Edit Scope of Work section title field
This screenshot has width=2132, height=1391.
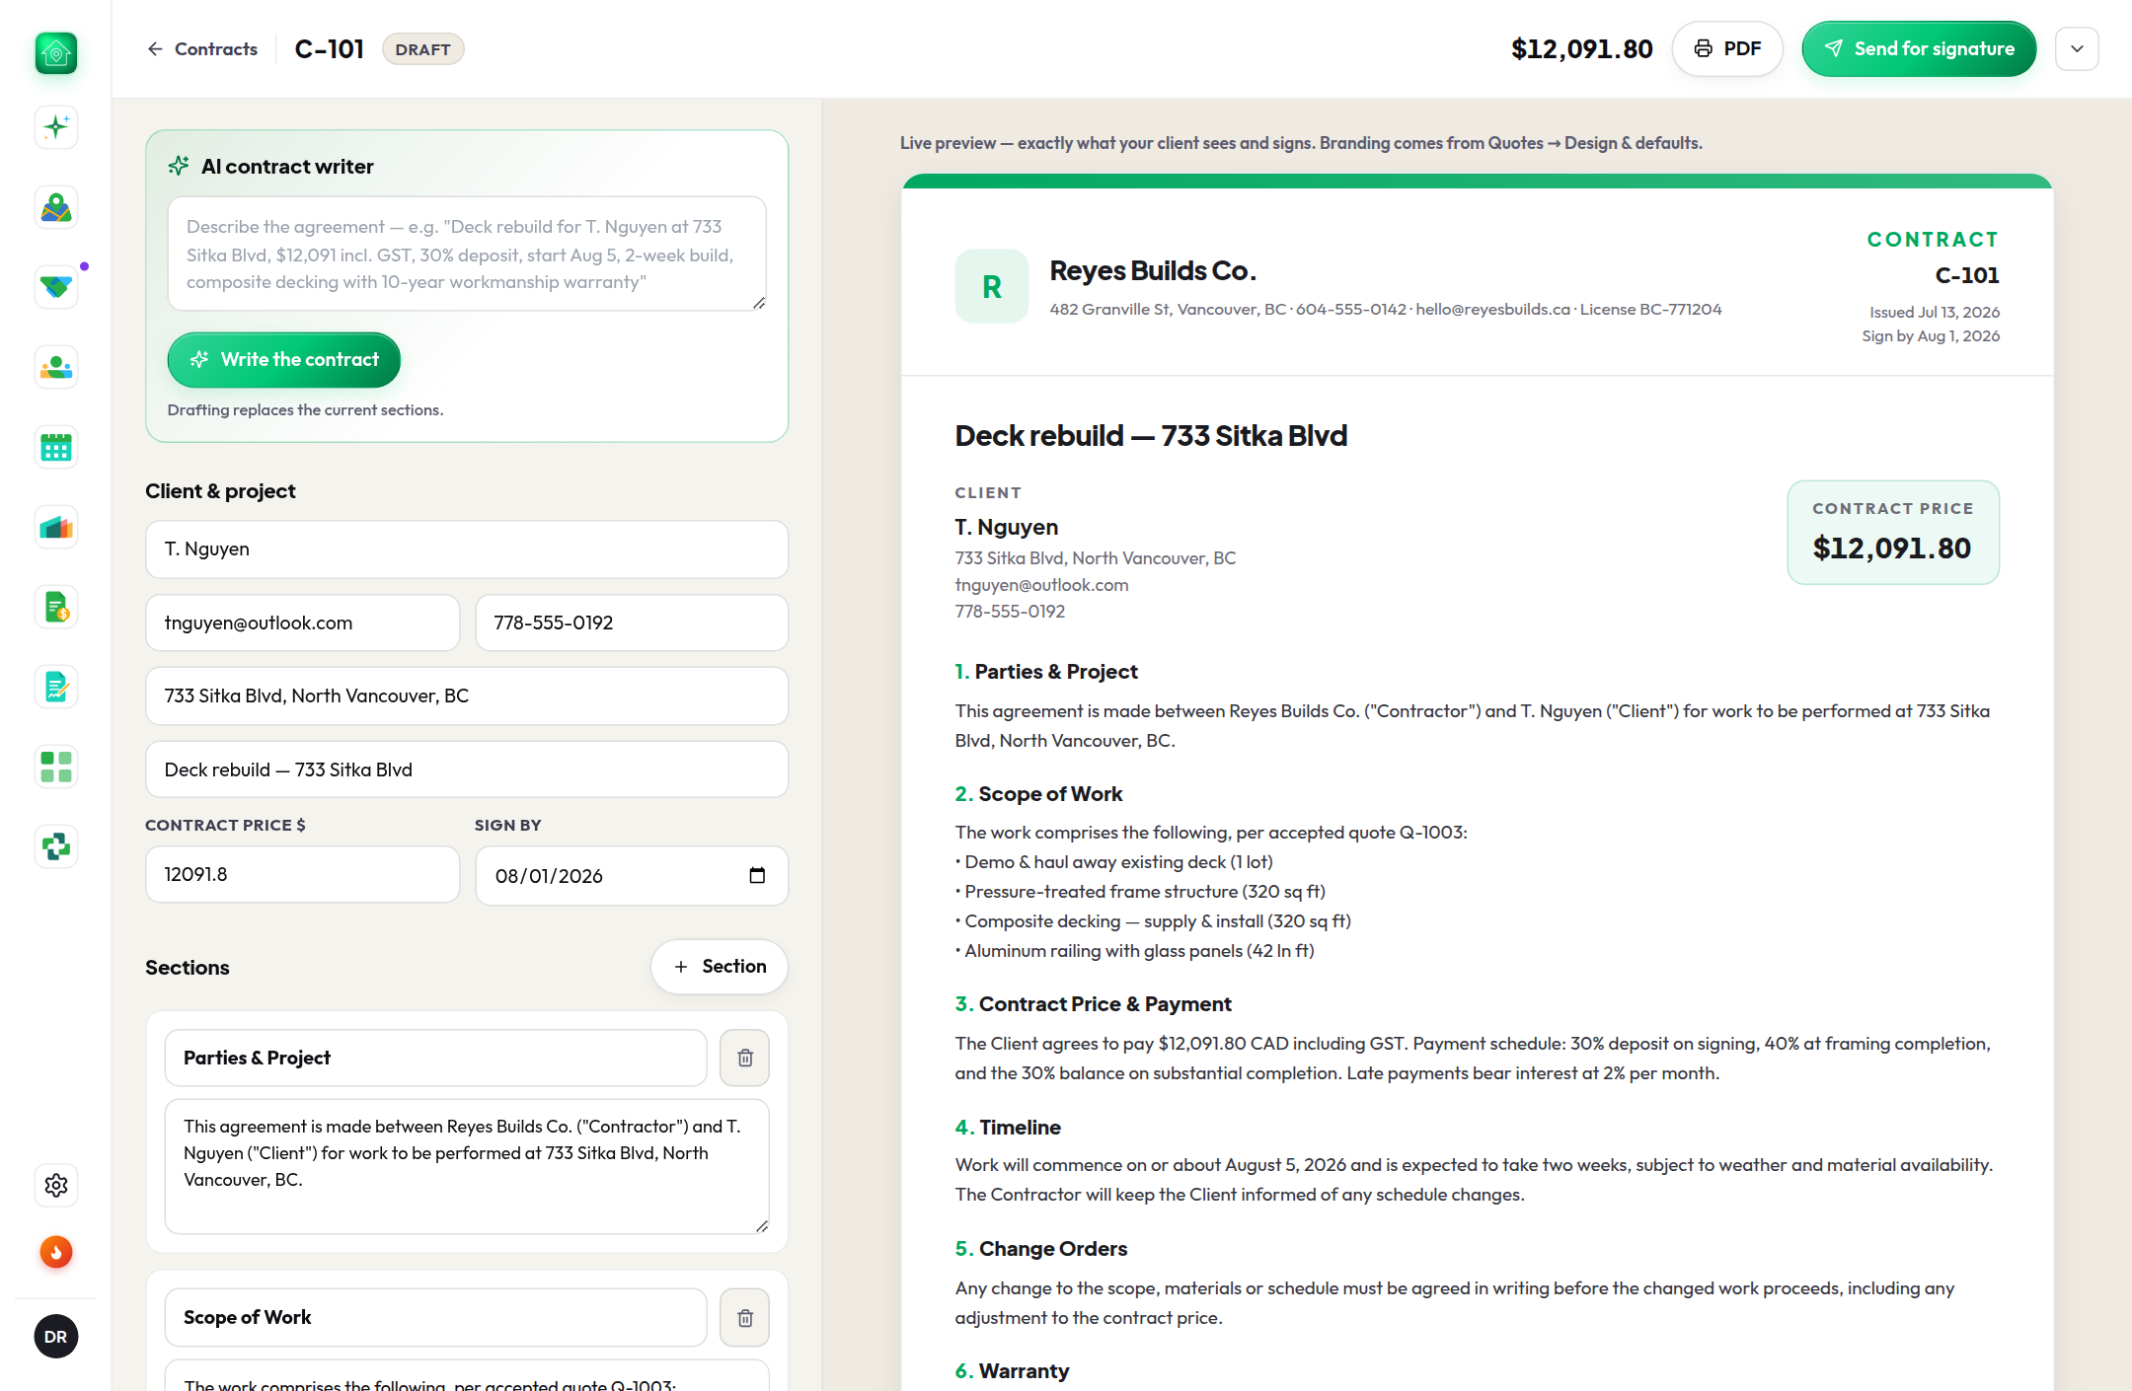(x=436, y=1317)
